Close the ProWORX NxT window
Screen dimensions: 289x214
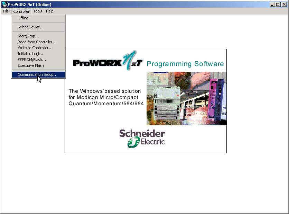point(284,5)
